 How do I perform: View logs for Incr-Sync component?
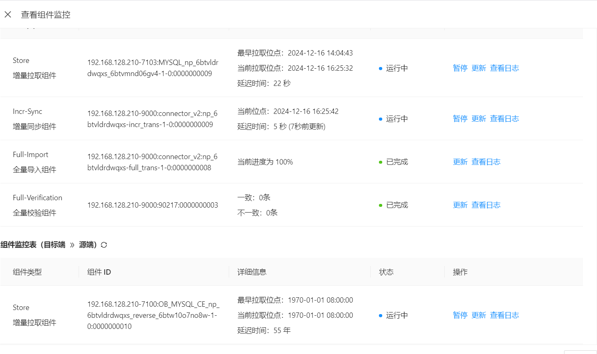pos(504,119)
